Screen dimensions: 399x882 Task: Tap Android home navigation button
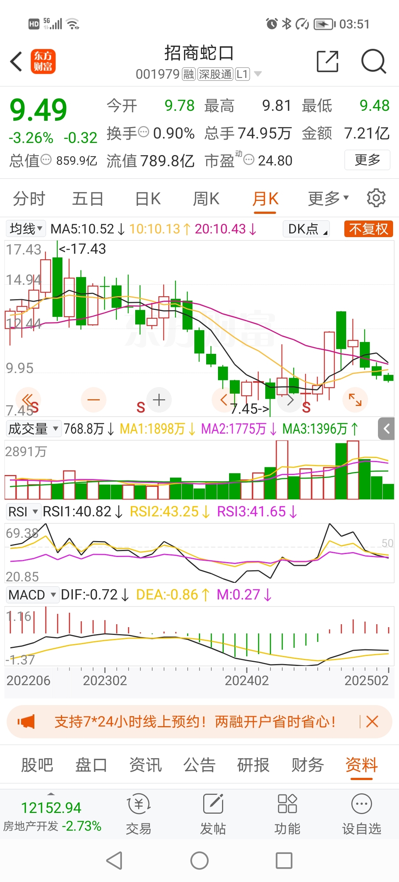click(199, 861)
